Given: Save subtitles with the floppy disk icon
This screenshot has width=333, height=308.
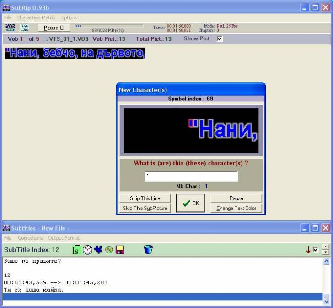Looking at the screenshot, I should pyautogui.click(x=120, y=250).
